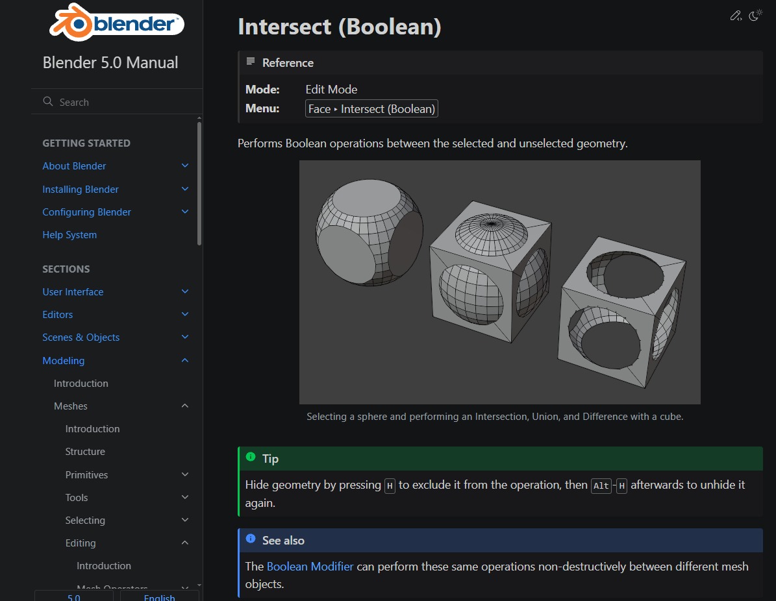Click the Boolean Modifier link
Image resolution: width=776 pixels, height=601 pixels.
tap(310, 566)
